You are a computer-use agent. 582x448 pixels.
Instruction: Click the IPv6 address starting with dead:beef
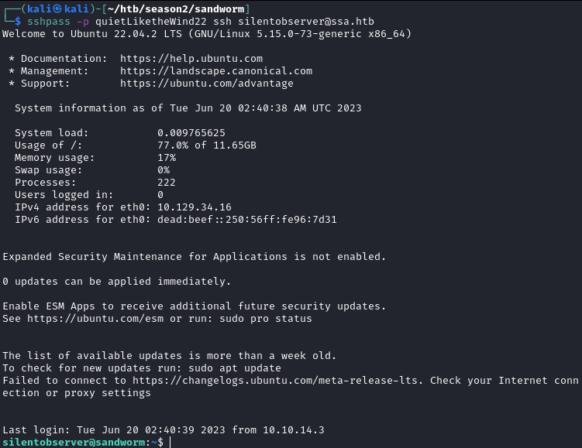click(x=247, y=220)
